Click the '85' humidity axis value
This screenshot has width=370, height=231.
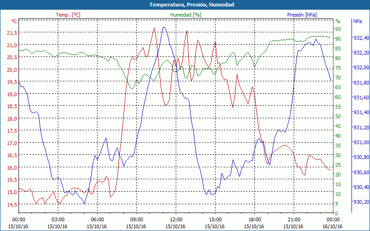click(338, 49)
